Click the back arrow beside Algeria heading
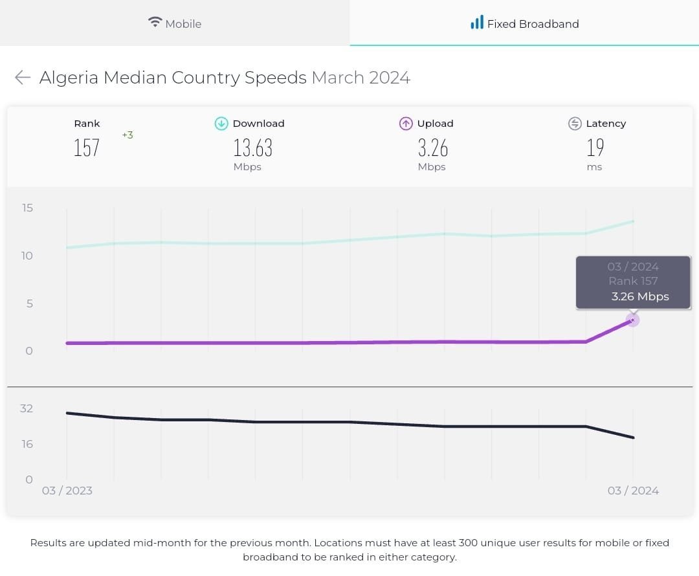699x576 pixels. tap(22, 77)
